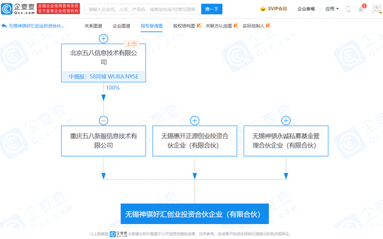Select the 无锡神骐永诚私募基金管理合伙企业 node
This screenshot has width=383, height=239.
286,141
